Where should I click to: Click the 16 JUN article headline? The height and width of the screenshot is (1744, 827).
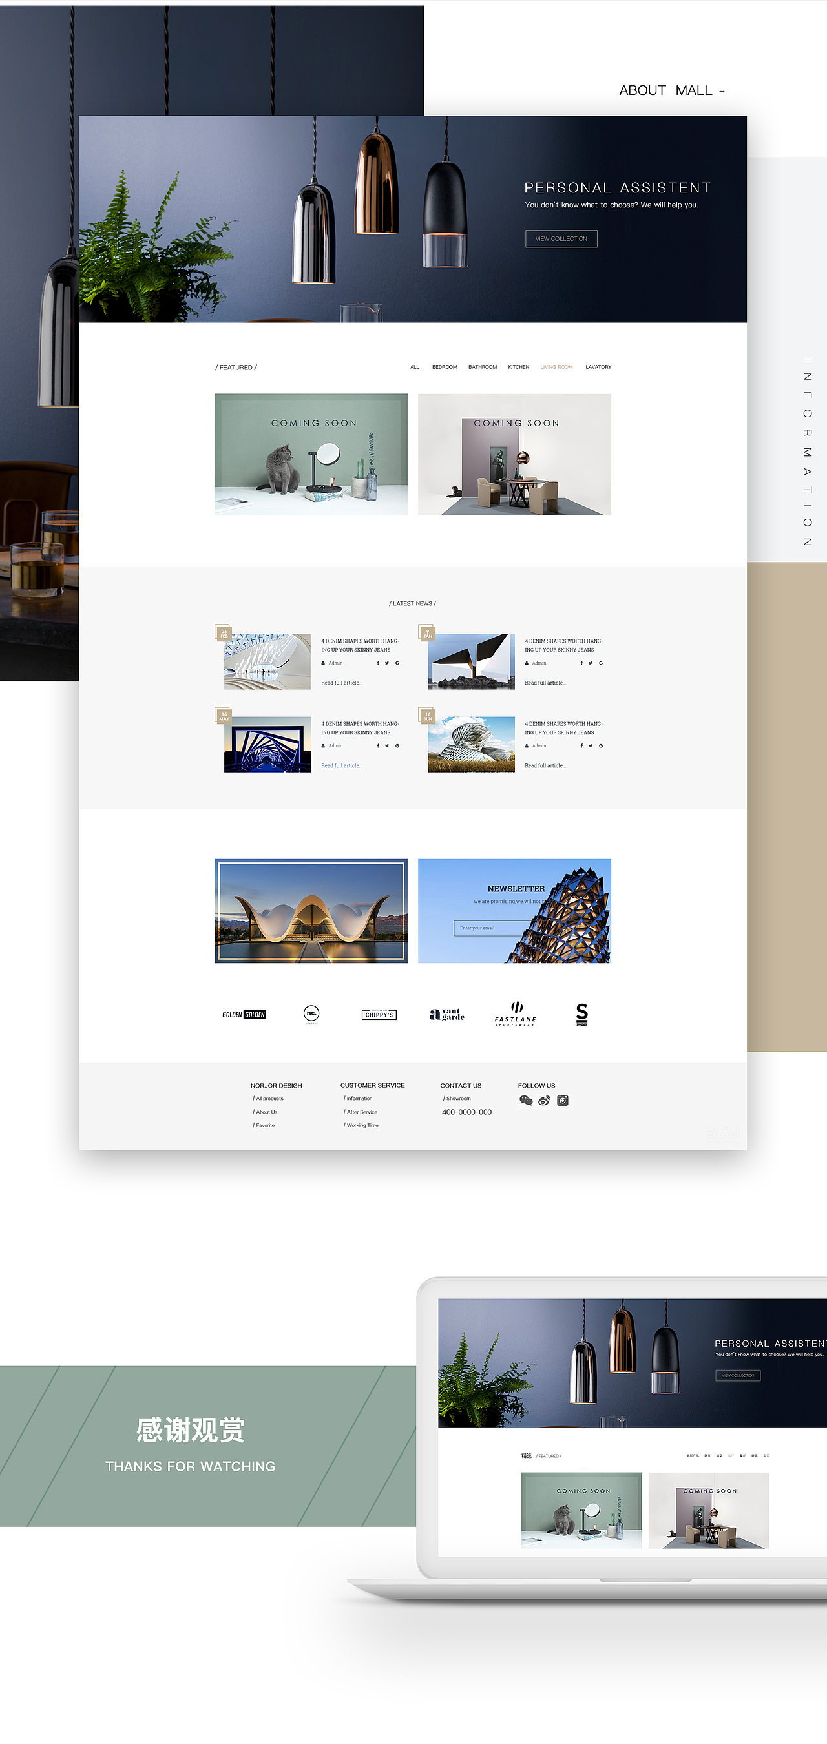click(x=563, y=728)
